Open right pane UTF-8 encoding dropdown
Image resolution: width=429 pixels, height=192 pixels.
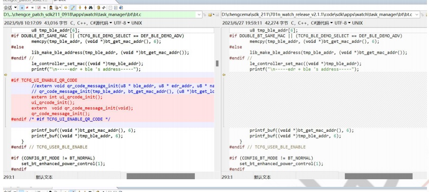click(x=342, y=23)
